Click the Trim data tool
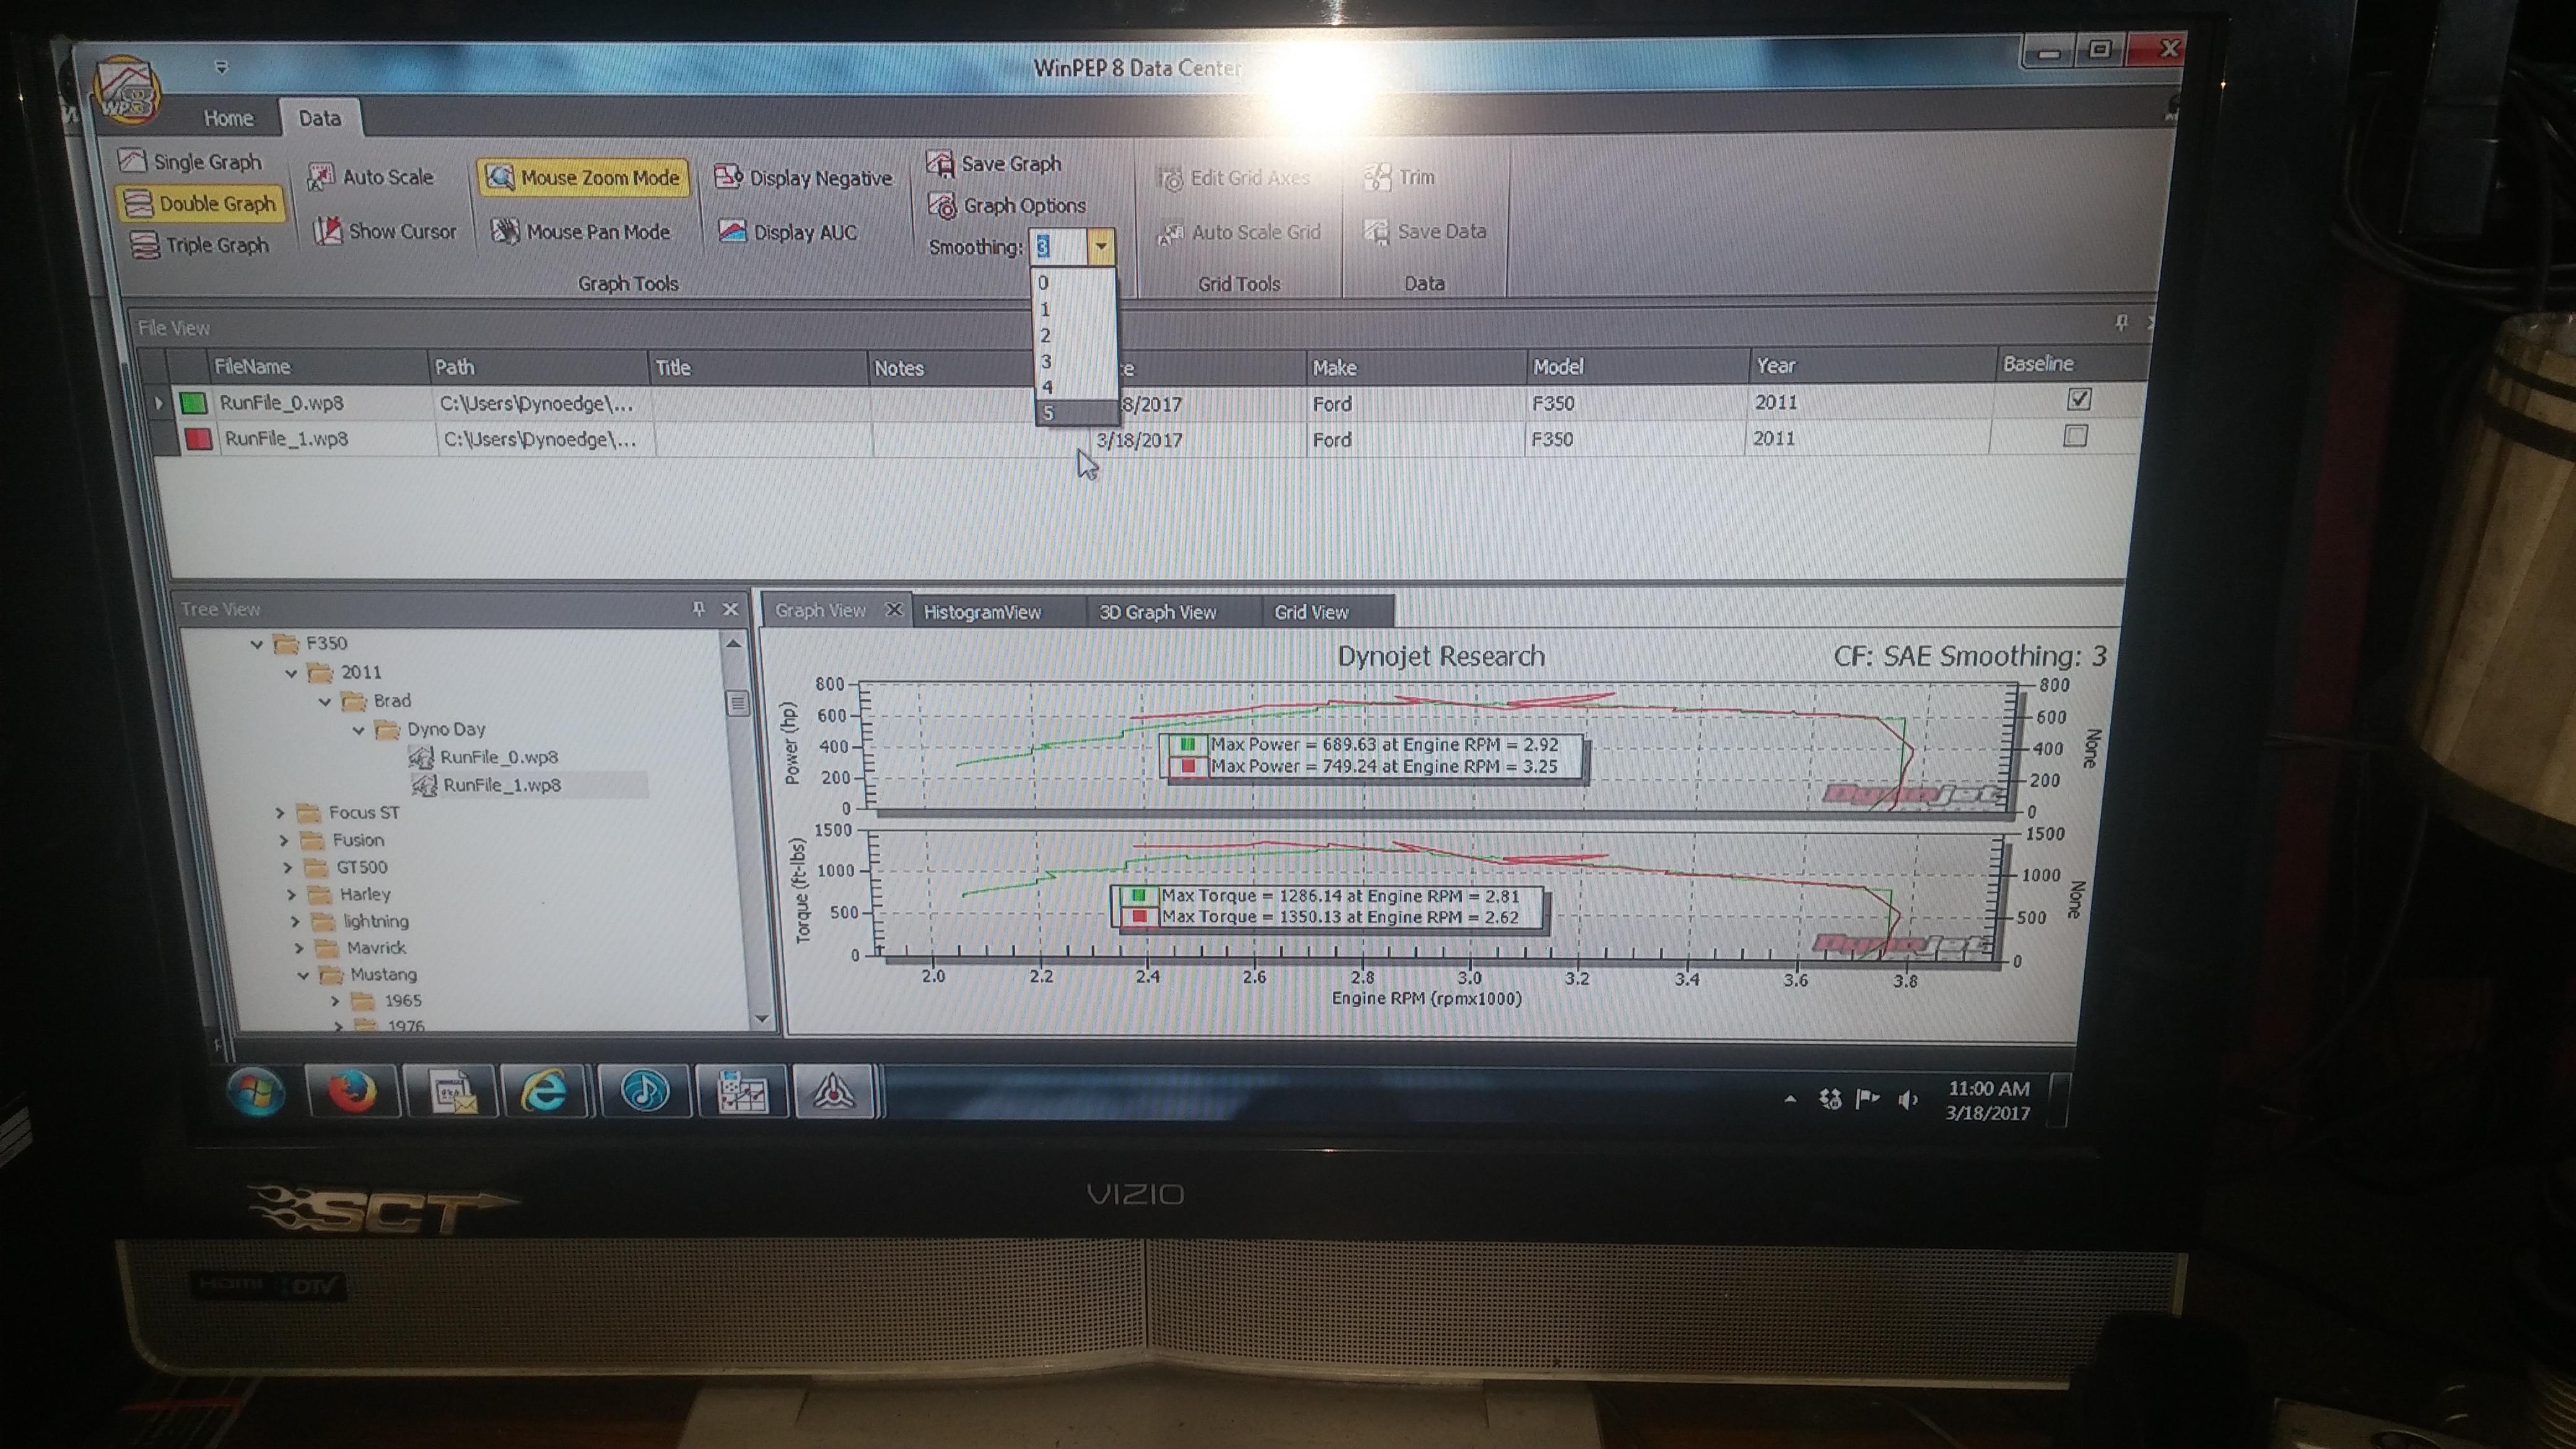 1400,177
